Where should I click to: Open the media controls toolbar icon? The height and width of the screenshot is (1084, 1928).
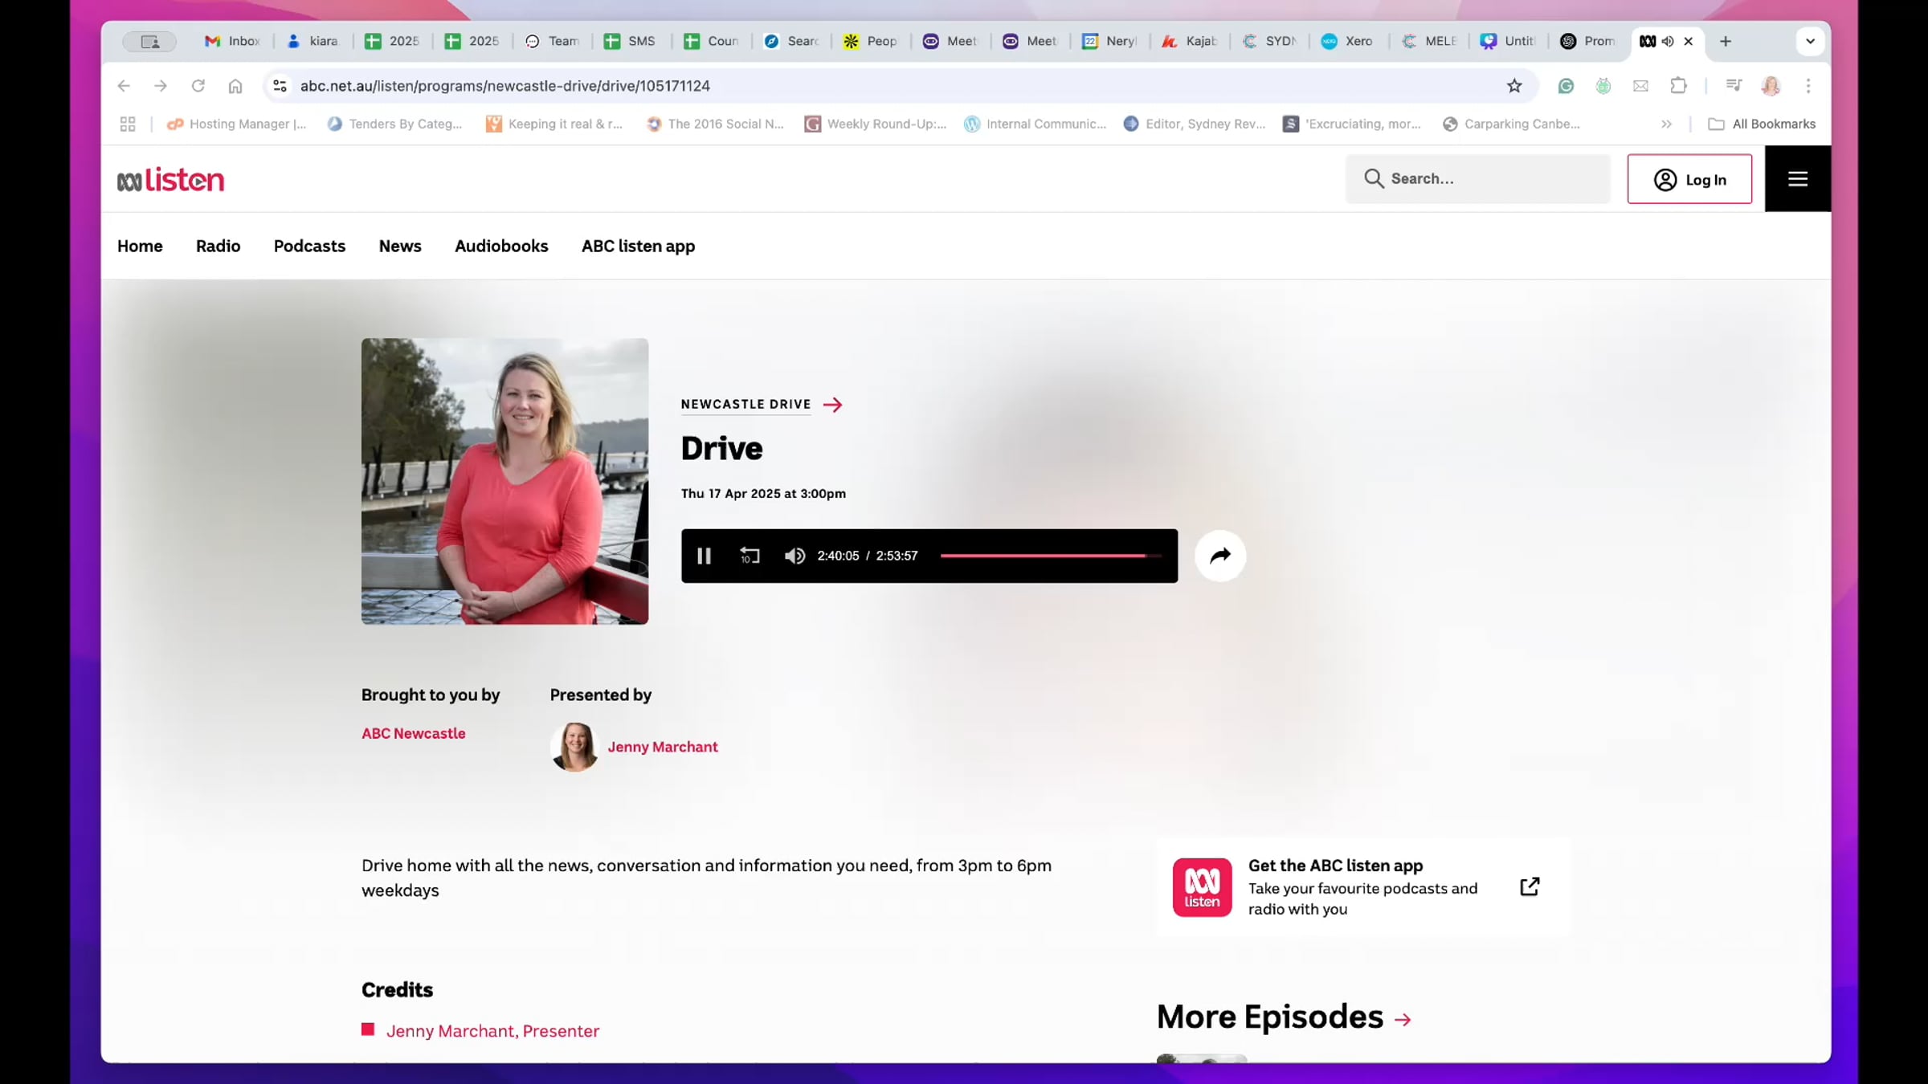pos(1734,86)
